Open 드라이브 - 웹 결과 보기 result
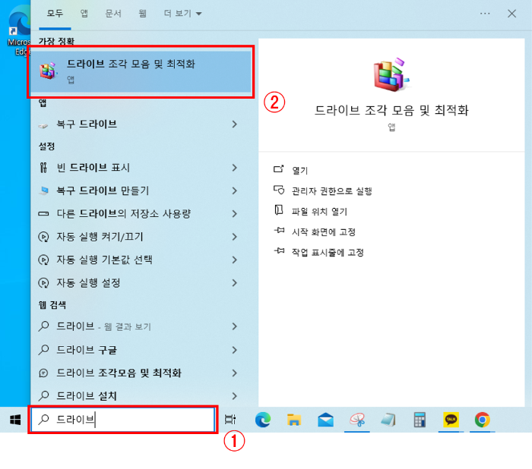 [x=103, y=326]
